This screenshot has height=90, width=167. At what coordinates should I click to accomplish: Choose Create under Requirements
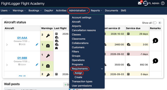point(78,77)
